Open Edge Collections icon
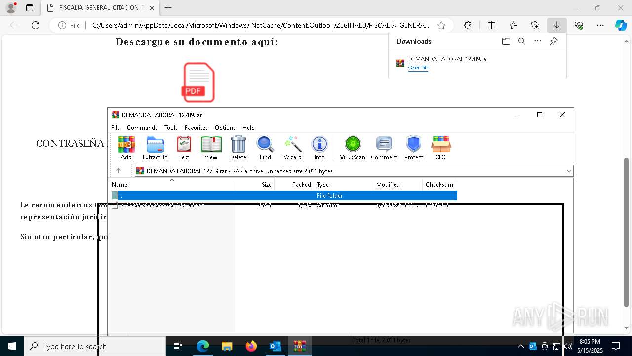Viewport: 632px width, 356px height. [535, 25]
